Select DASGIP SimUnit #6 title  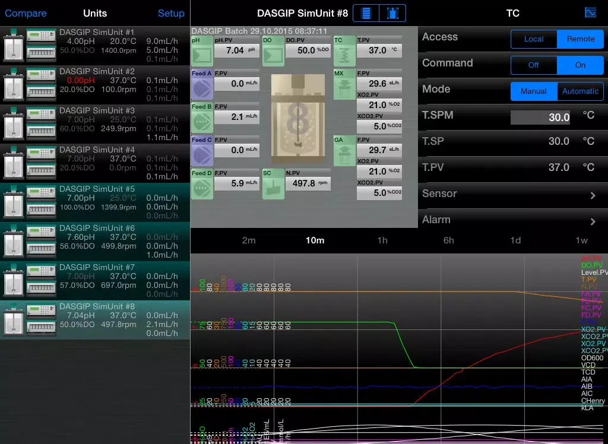pyautogui.click(x=97, y=228)
